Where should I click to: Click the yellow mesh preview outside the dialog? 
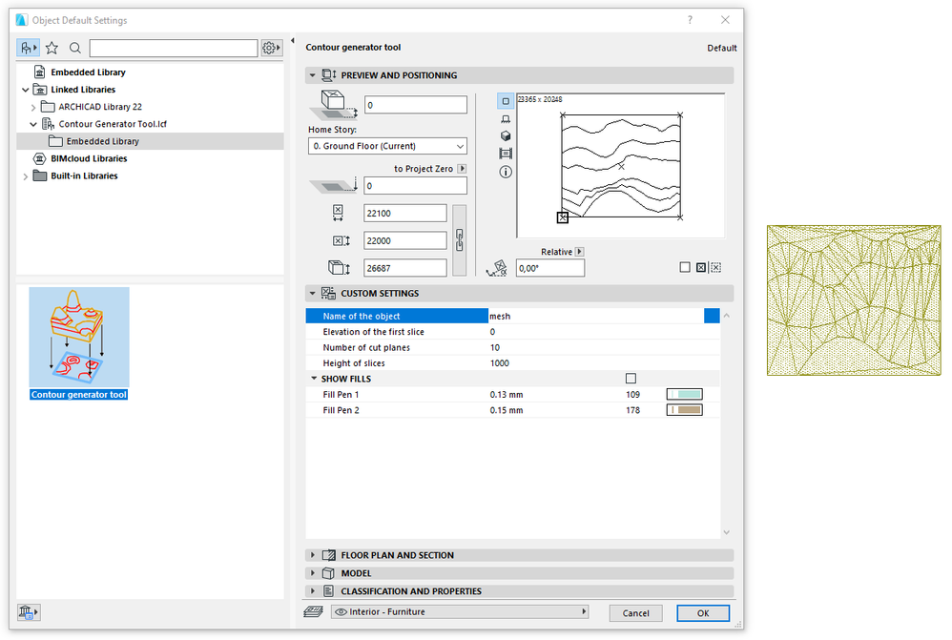(854, 300)
